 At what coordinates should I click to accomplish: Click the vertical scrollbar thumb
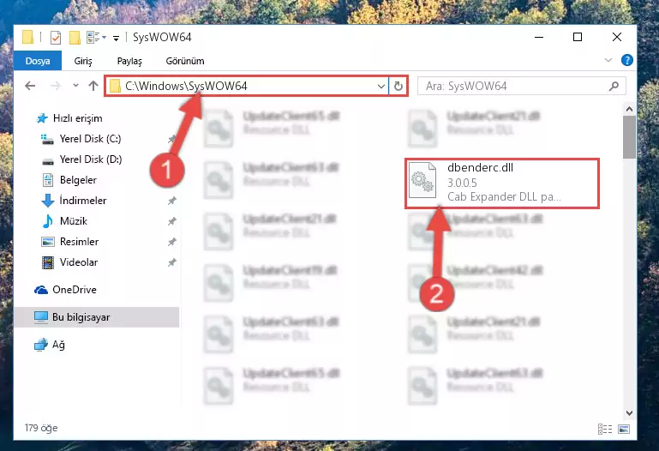click(629, 137)
